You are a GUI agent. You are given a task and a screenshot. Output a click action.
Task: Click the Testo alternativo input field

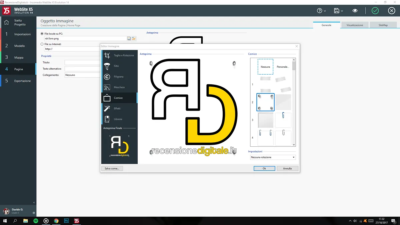point(82,69)
